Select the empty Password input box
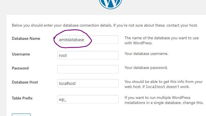 pos(88,69)
